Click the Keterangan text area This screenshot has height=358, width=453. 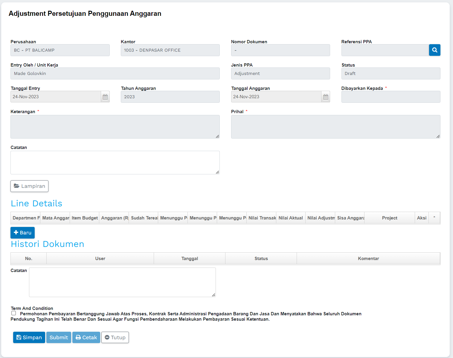[115, 127]
